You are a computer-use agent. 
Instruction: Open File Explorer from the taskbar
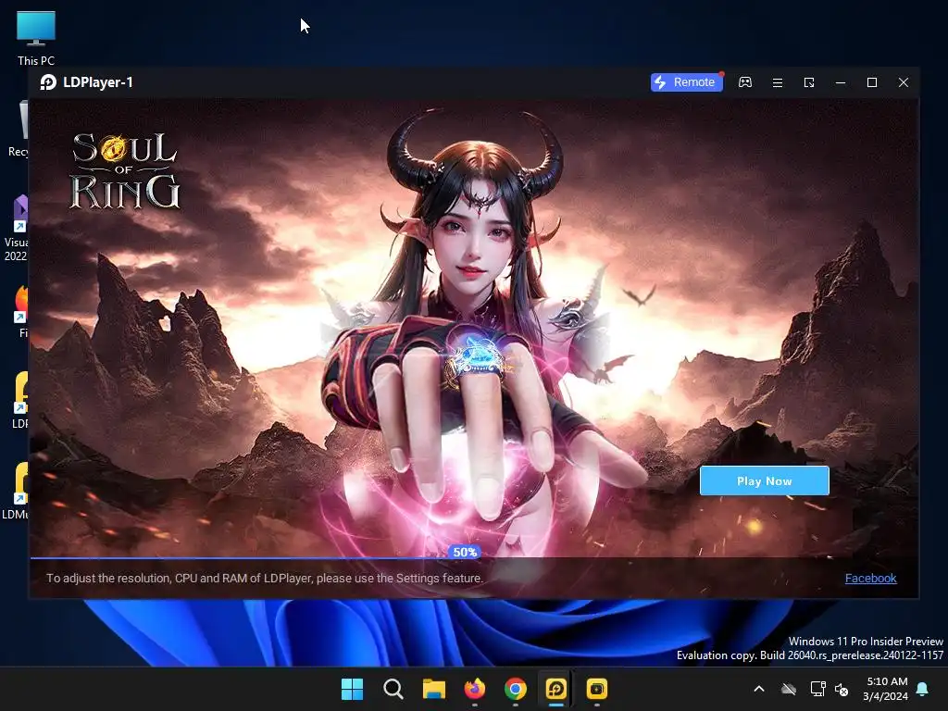tap(433, 689)
